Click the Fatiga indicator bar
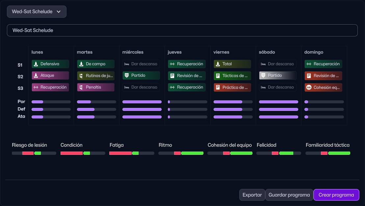Viewport: 365px width, 206px height. pyautogui.click(x=132, y=153)
